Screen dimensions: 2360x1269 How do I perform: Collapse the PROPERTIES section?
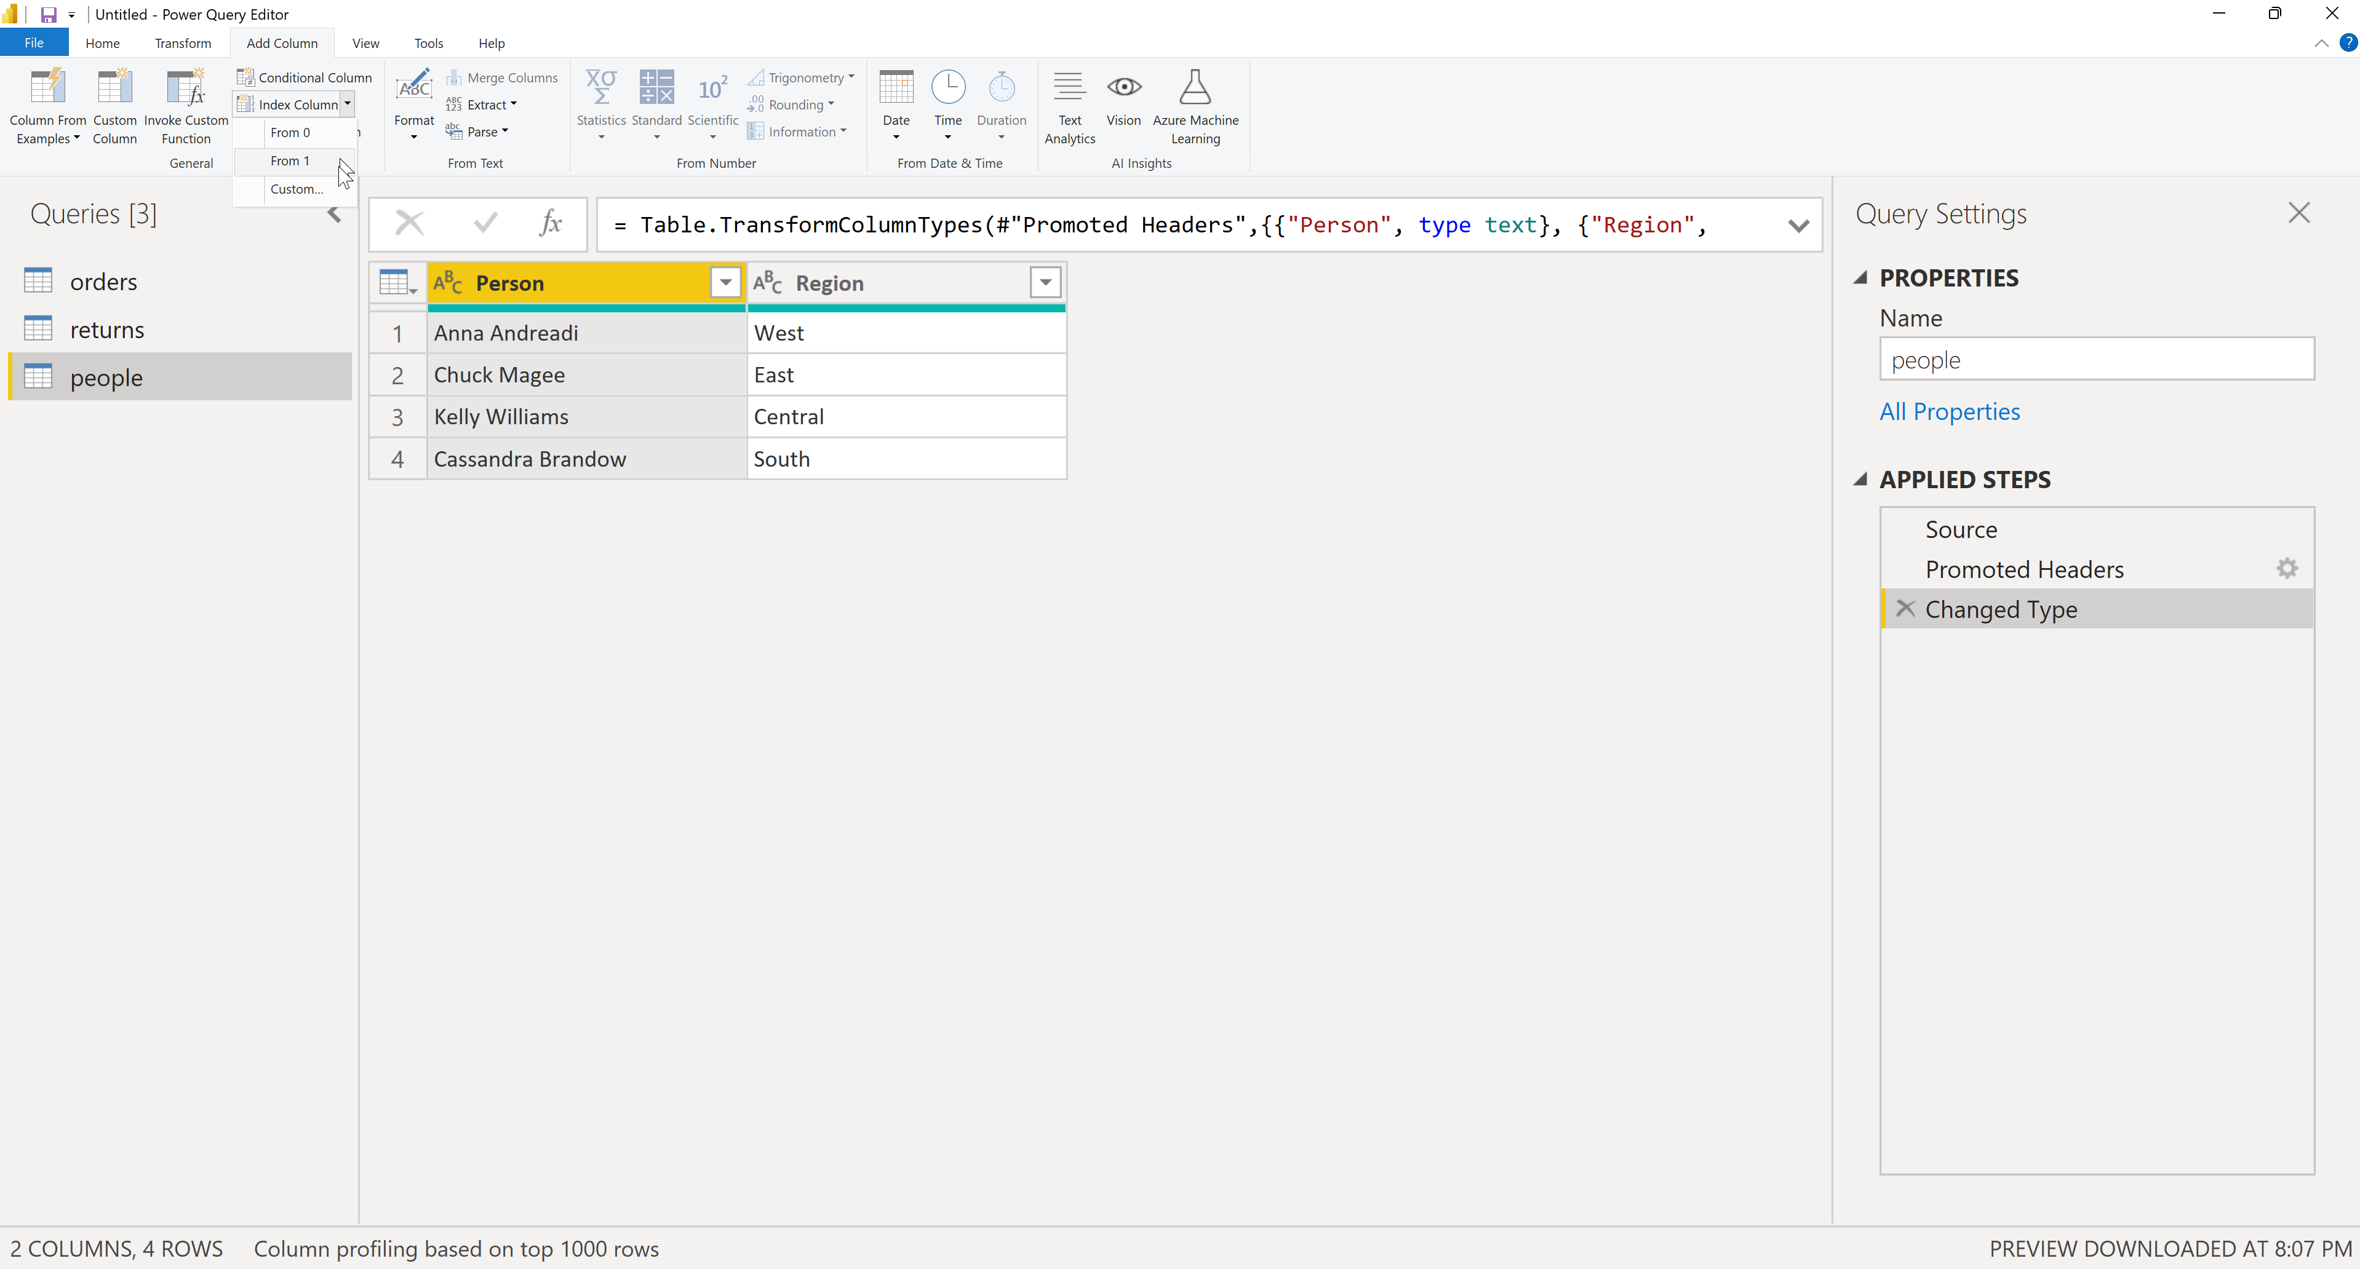point(1860,277)
